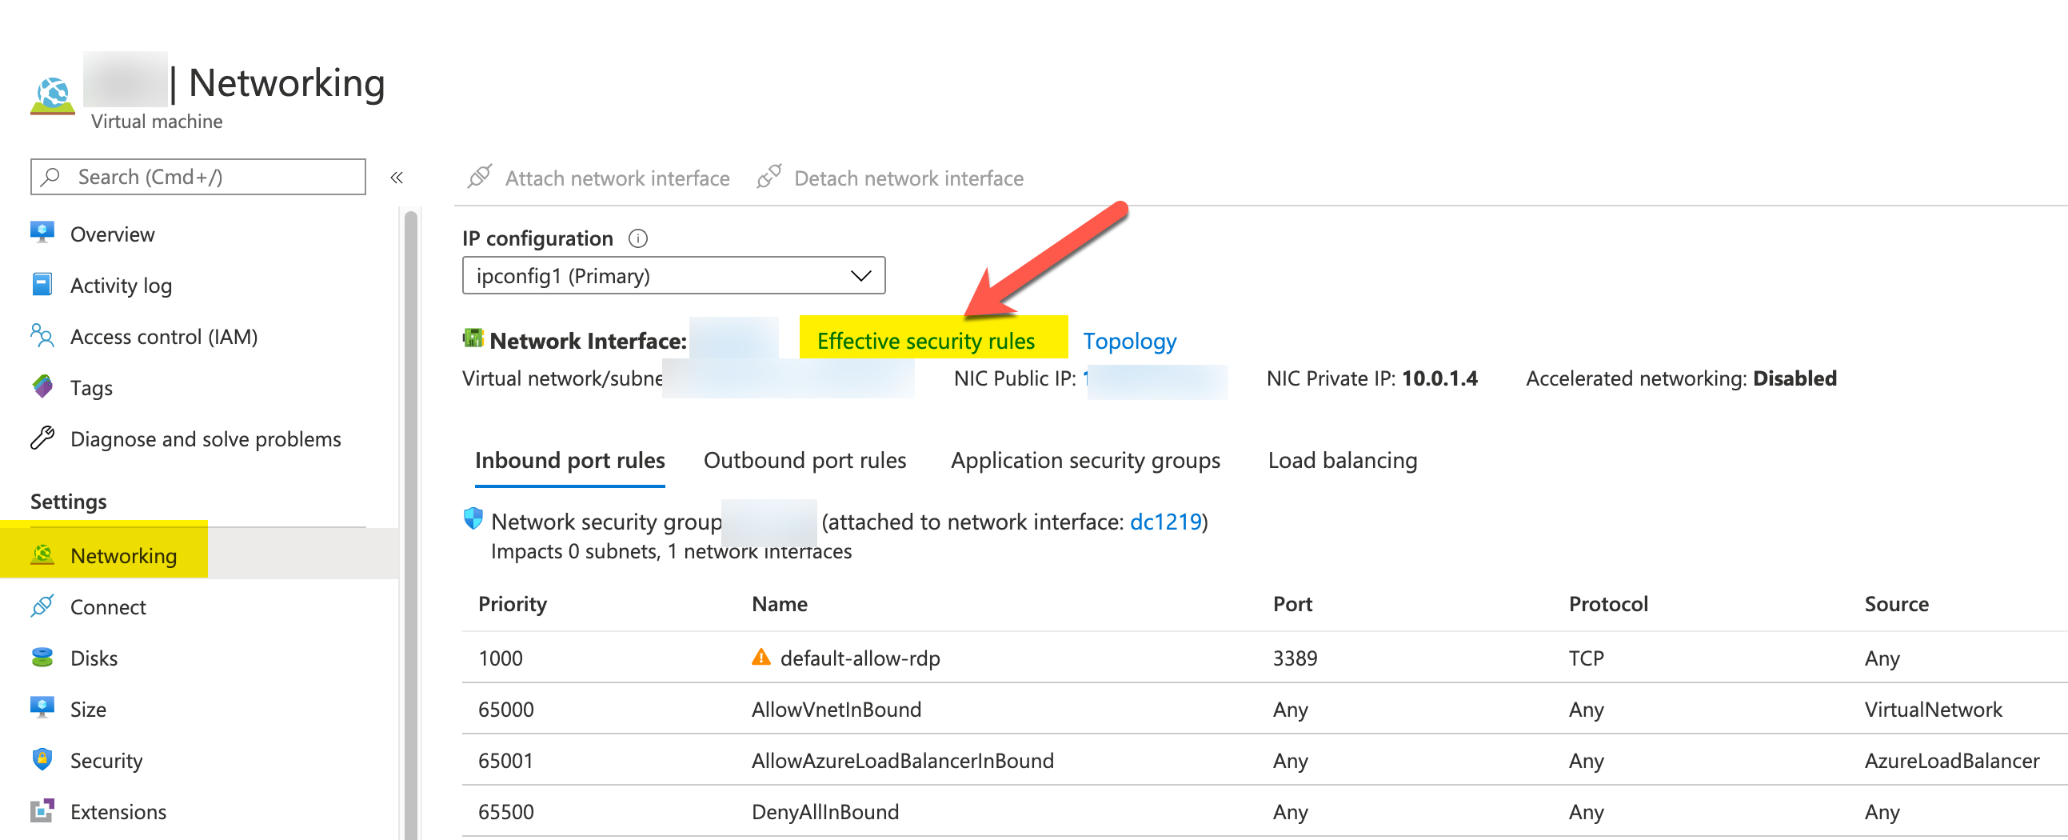
Task: Collapse the sidebar with double chevron
Action: coord(397,178)
